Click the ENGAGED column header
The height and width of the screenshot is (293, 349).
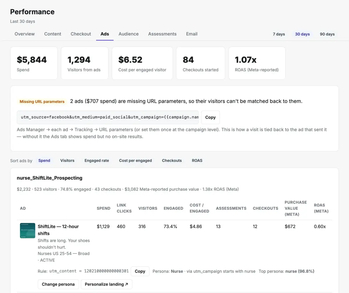[173, 208]
